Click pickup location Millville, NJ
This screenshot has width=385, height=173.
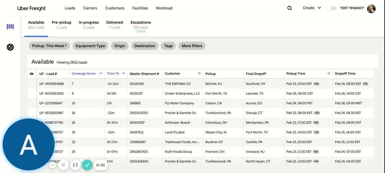(214, 84)
